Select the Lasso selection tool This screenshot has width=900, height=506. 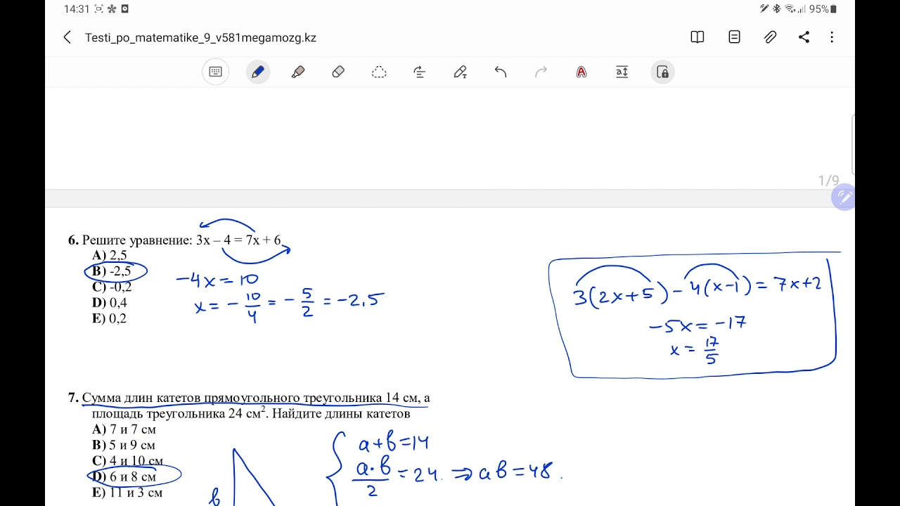pyautogui.click(x=379, y=72)
